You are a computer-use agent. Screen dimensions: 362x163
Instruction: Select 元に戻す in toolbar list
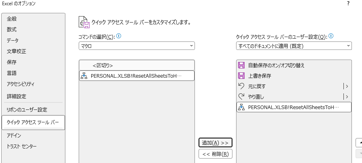click(x=294, y=87)
